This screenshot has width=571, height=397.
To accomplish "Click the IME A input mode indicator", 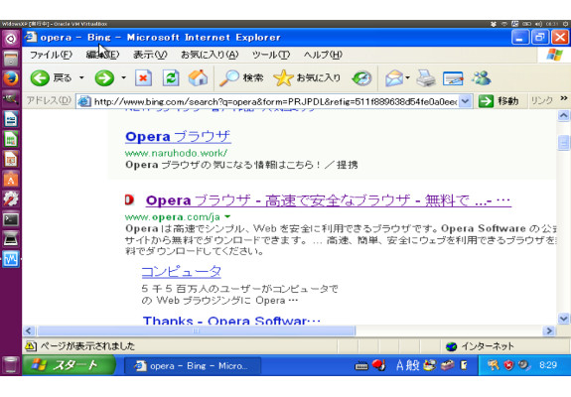I will 400,365.
